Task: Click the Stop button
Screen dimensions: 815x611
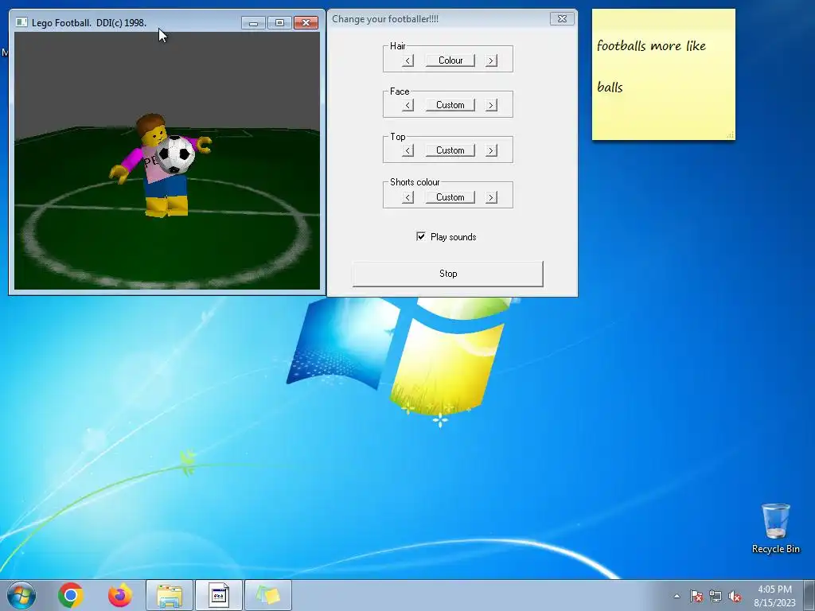Action: [448, 274]
